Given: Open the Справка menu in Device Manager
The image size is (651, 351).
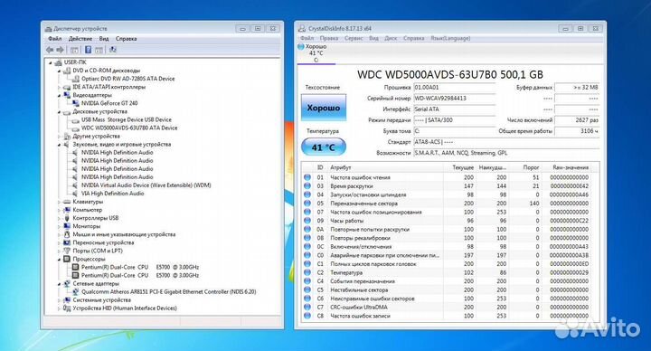Looking at the screenshot, I should (126, 39).
